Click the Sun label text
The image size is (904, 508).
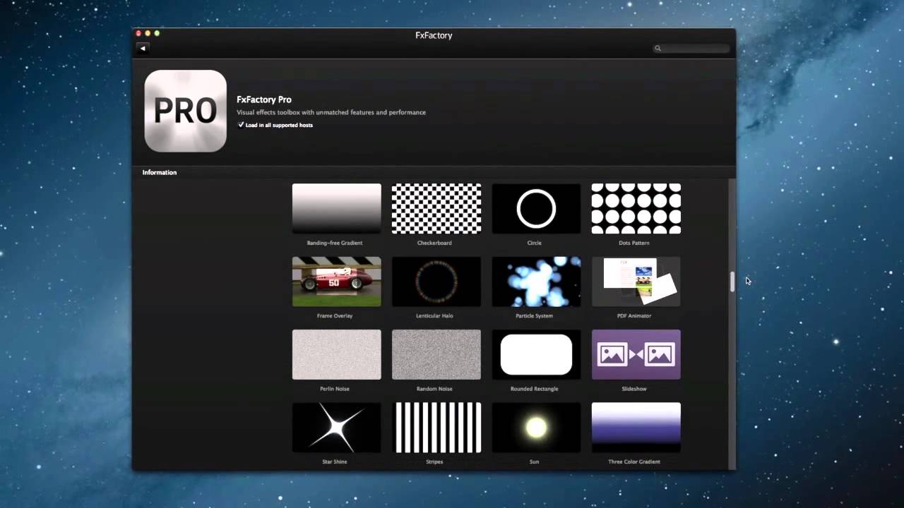point(534,462)
